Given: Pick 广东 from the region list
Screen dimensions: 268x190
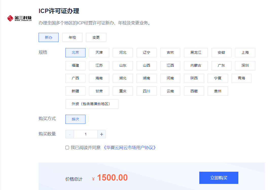Looking at the screenshot, I should [x=221, y=66].
